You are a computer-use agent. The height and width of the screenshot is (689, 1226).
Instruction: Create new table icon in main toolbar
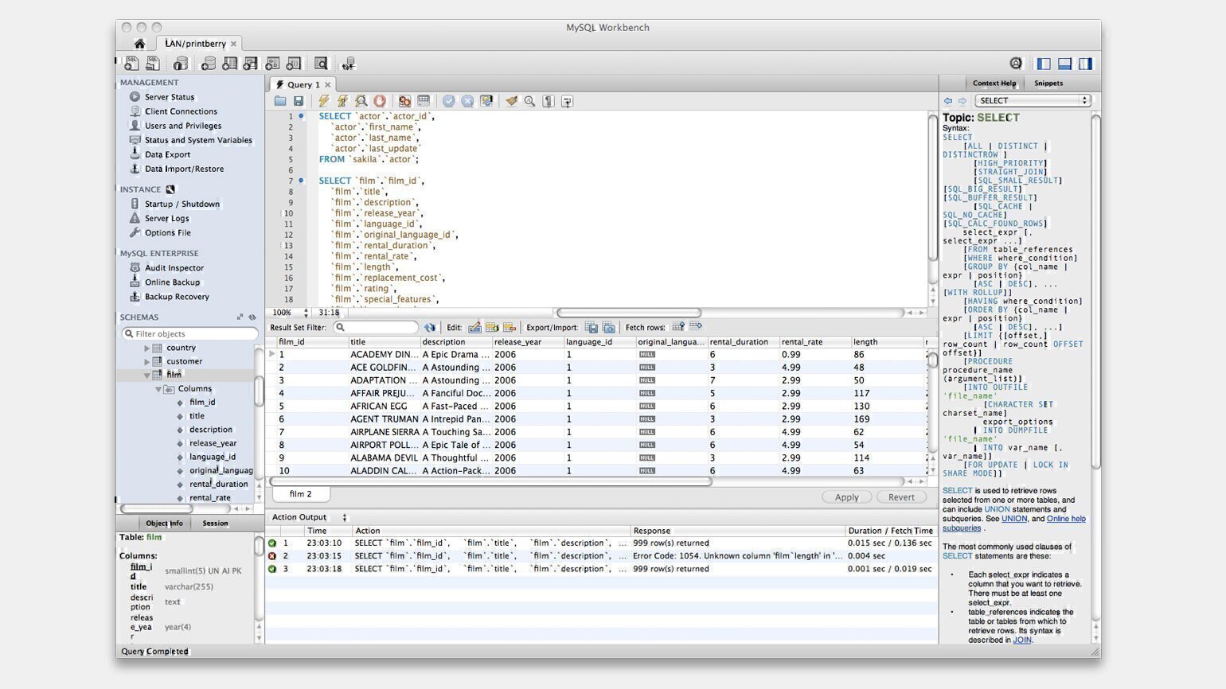[x=229, y=64]
